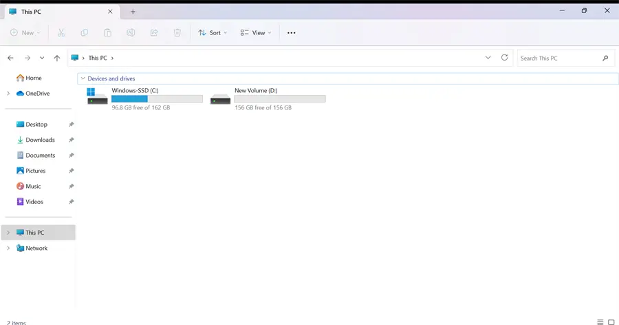Image resolution: width=619 pixels, height=325 pixels.
Task: Unpin Music using its pin icon
Action: [x=71, y=186]
